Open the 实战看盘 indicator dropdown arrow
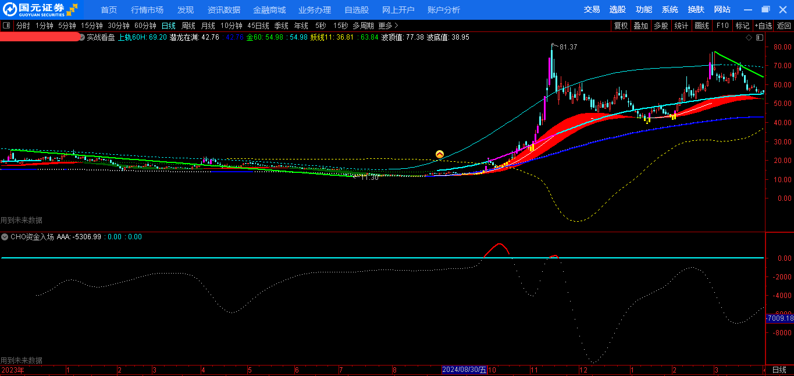The width and height of the screenshot is (794, 376). (82, 37)
